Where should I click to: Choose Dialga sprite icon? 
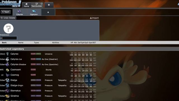(x=8, y=80)
